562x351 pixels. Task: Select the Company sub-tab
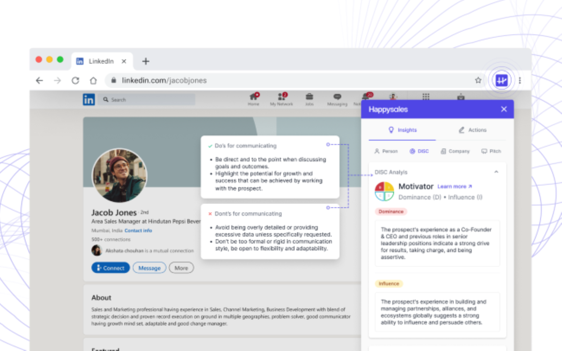point(455,151)
